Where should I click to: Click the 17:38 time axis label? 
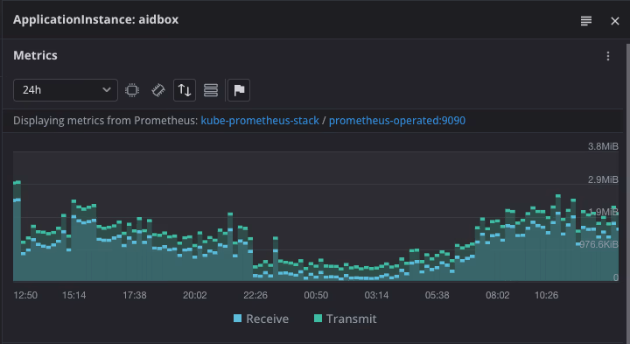[135, 295]
